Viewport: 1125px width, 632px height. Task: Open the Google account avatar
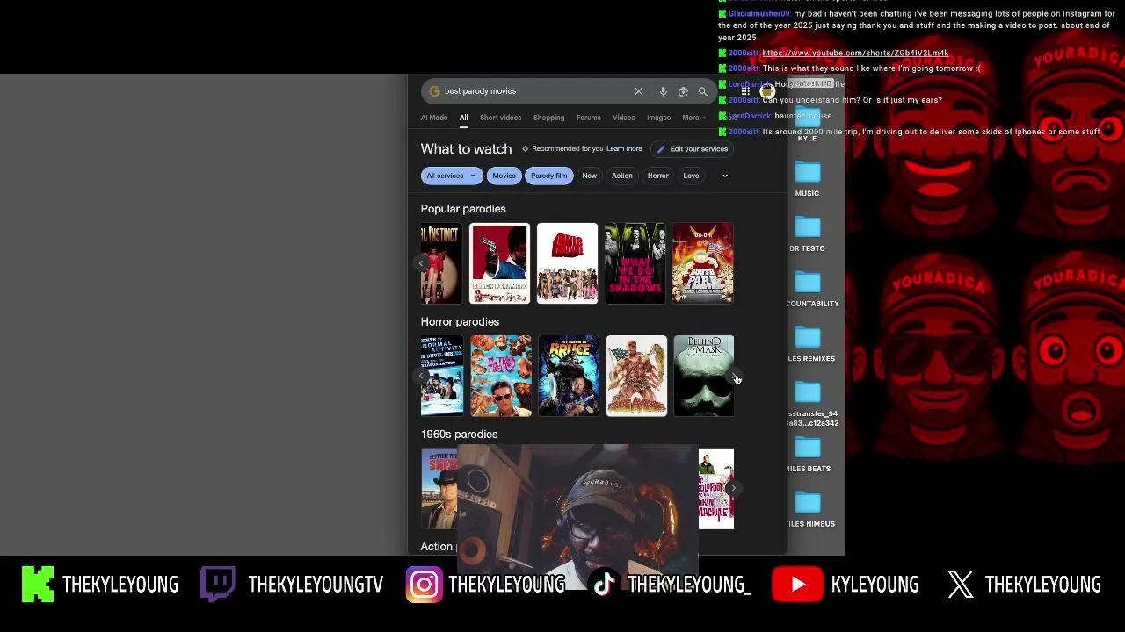[x=767, y=91]
